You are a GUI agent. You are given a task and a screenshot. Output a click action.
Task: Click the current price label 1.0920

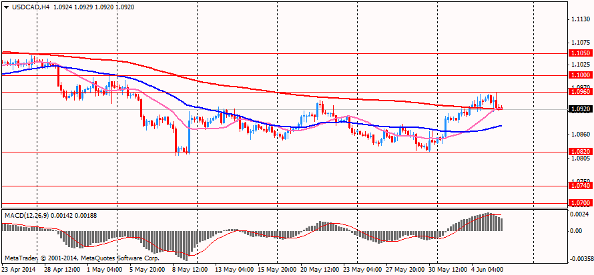click(580, 109)
